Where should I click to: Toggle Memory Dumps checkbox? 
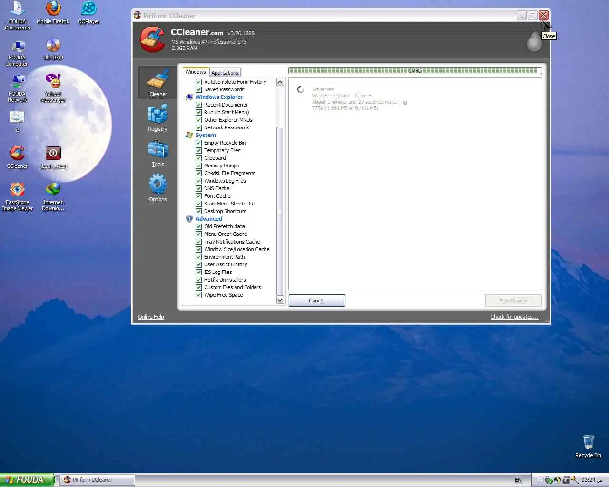(x=199, y=166)
